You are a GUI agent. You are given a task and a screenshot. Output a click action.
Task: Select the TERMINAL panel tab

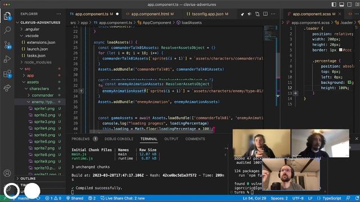click(x=148, y=139)
